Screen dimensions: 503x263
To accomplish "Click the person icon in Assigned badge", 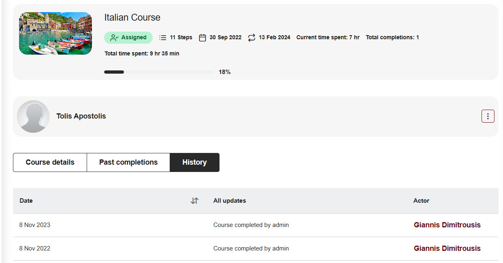I will [114, 38].
